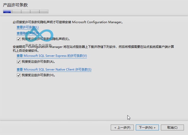The image size is (188, 135).
Task: Uncheck 我接受这些许可条款和隐私声明(E) checkbox
Action: 19,39
